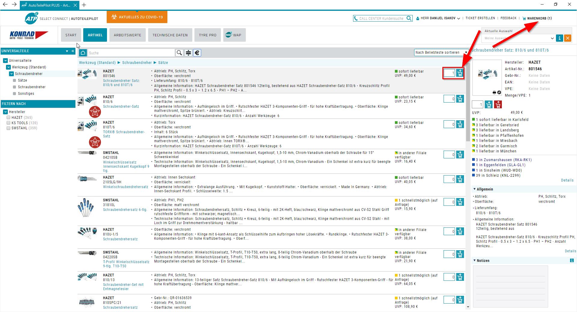Check the HAZET manufacturer filter

[8, 118]
